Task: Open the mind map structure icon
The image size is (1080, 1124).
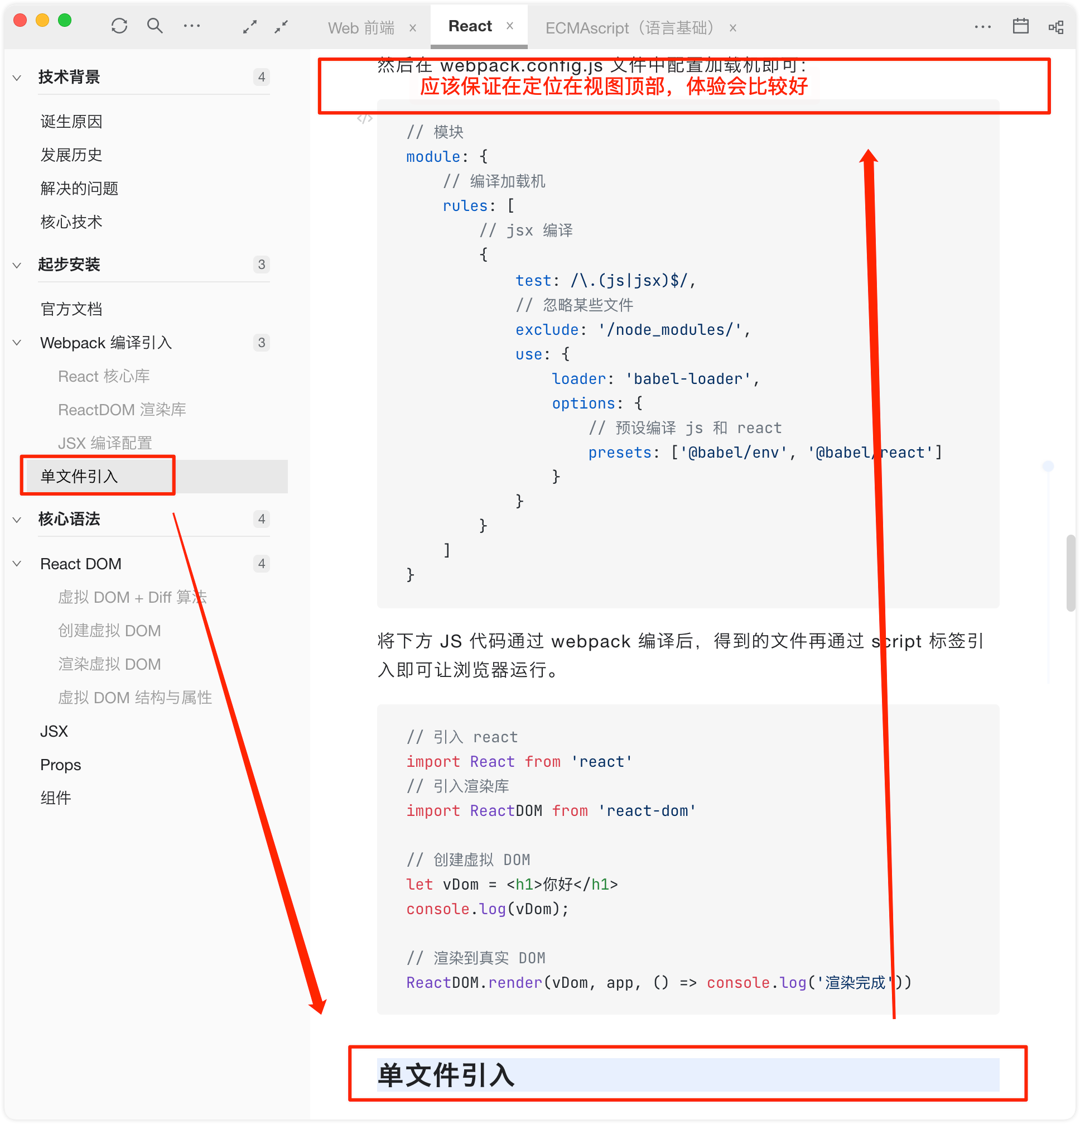Action: click(1056, 27)
